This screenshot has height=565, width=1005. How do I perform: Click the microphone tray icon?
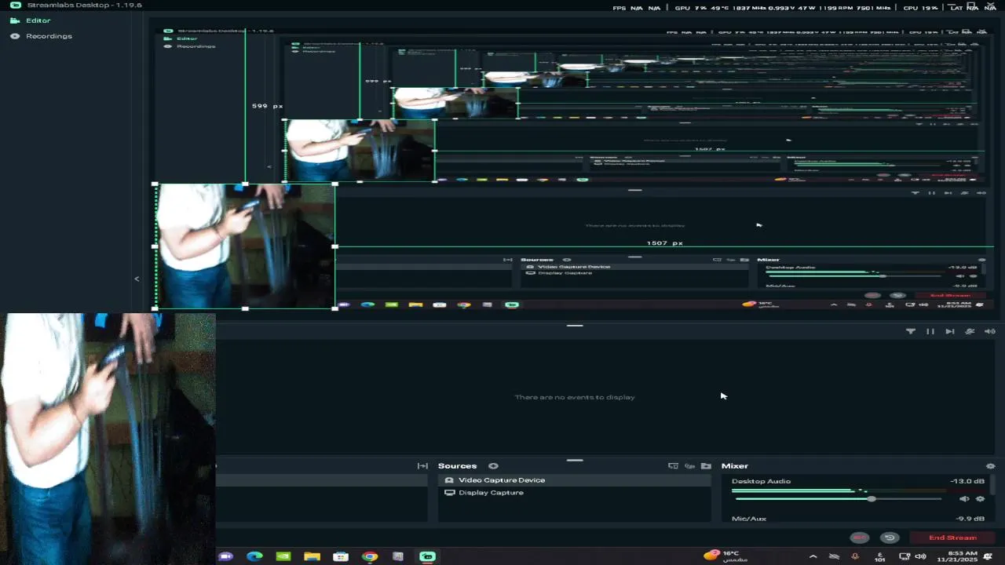pos(855,556)
